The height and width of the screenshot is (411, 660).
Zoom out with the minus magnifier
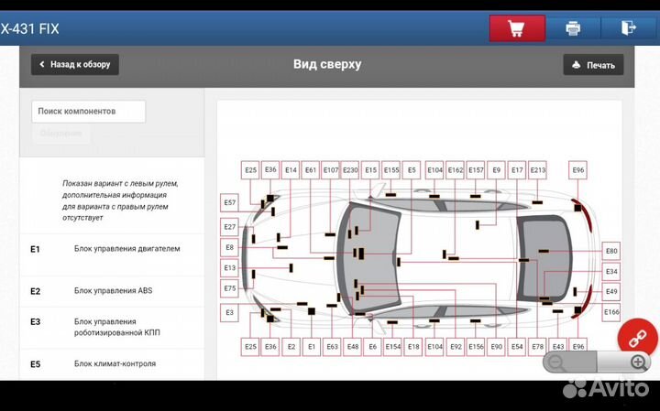tap(555, 362)
